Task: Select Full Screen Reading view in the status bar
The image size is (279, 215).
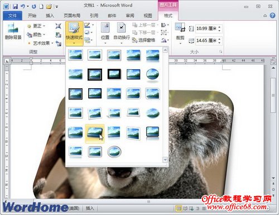Action: [x=185, y=208]
